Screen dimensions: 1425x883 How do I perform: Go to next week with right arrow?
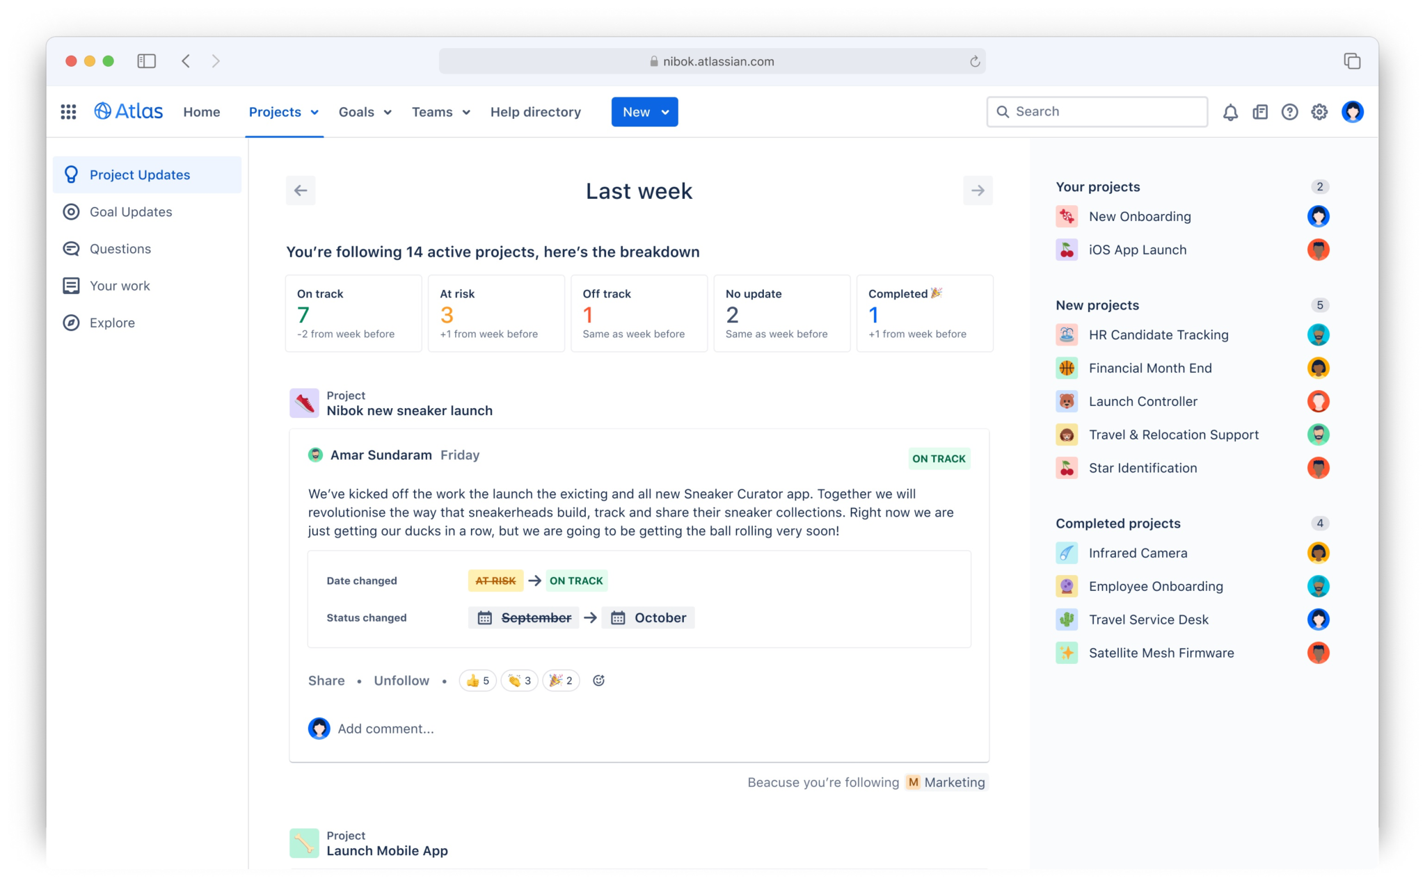coord(978,191)
